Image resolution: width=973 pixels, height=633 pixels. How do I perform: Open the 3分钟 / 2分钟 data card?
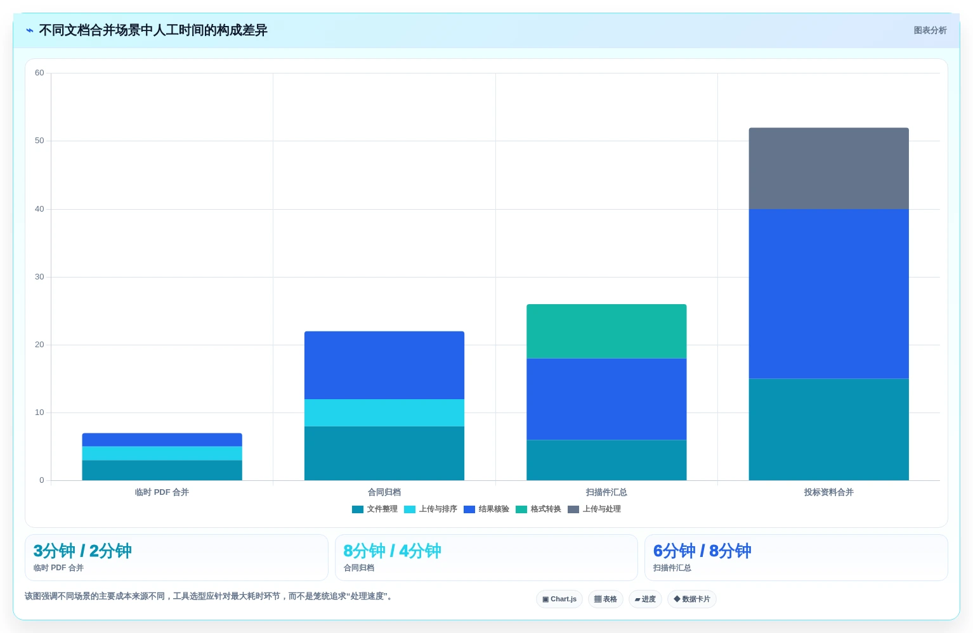pos(176,558)
